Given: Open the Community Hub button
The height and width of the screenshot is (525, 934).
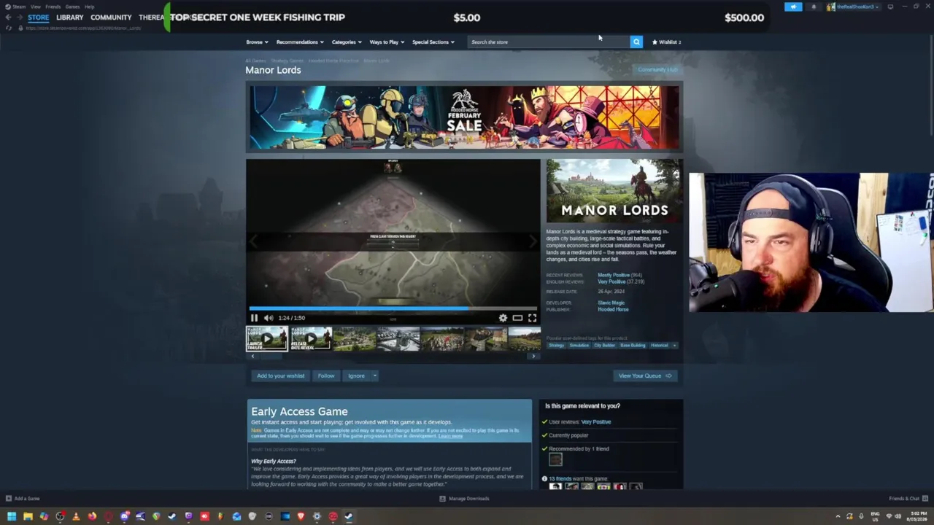Looking at the screenshot, I should tap(657, 70).
